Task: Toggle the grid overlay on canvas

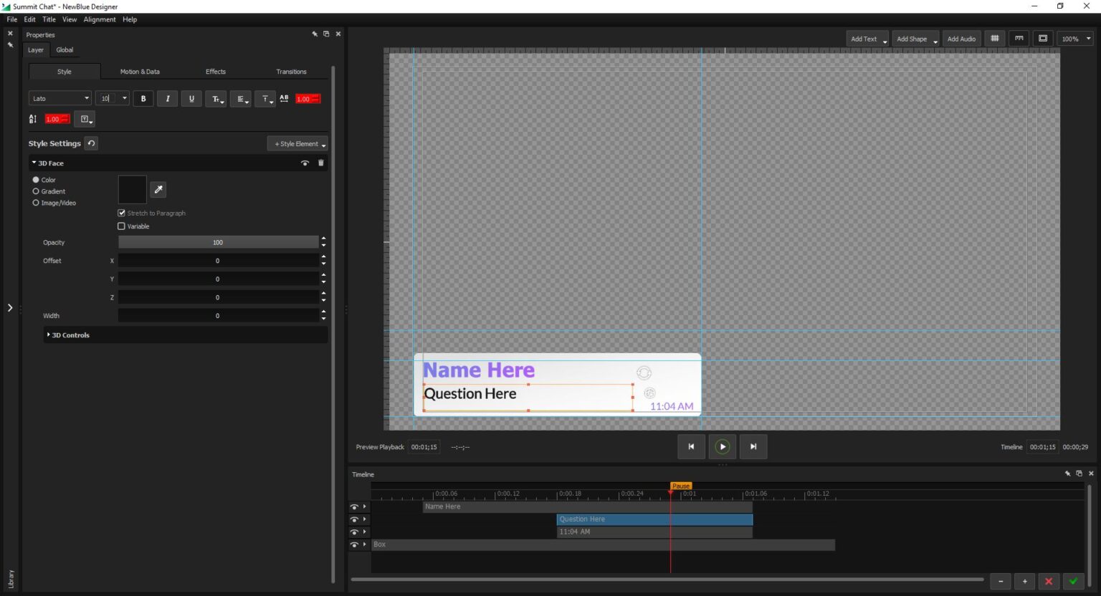Action: point(994,39)
